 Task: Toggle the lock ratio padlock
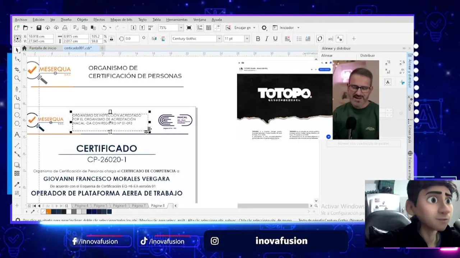[111, 39]
